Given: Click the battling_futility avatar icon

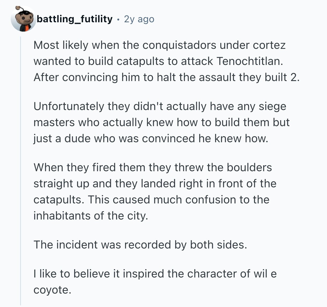Looking at the screenshot, I should coord(23,19).
